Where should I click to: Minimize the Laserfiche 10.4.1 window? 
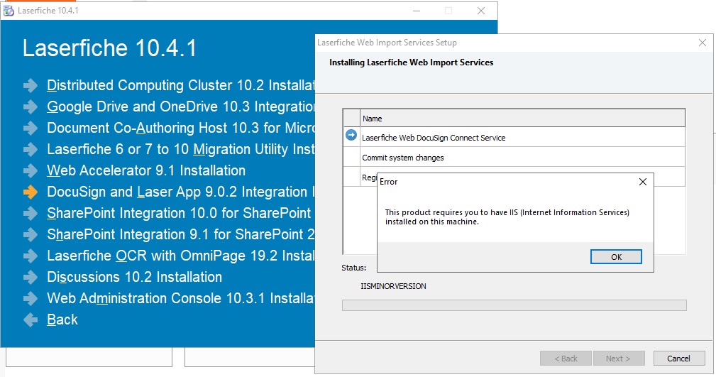(417, 11)
